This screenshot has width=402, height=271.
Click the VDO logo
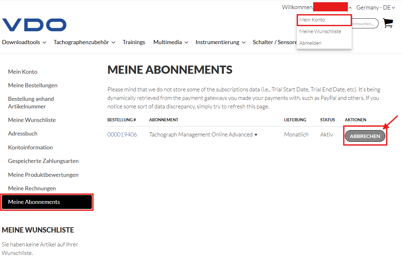[x=34, y=25]
